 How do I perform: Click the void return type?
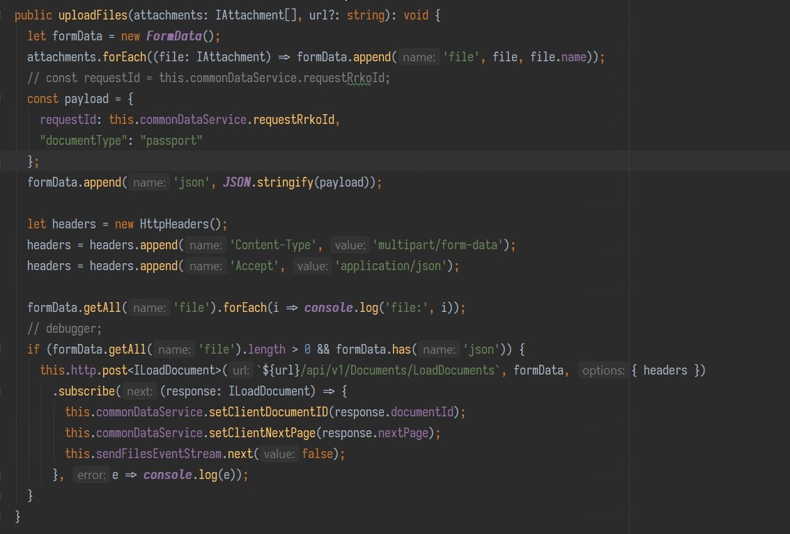[416, 15]
